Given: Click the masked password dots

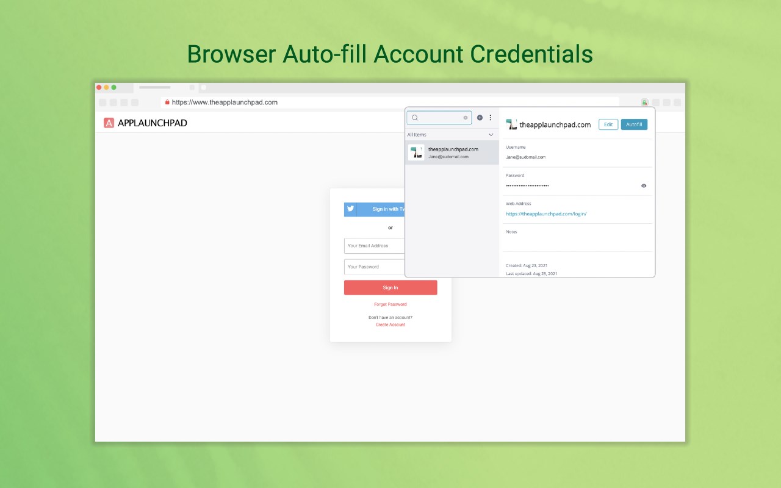Looking at the screenshot, I should coord(528,185).
